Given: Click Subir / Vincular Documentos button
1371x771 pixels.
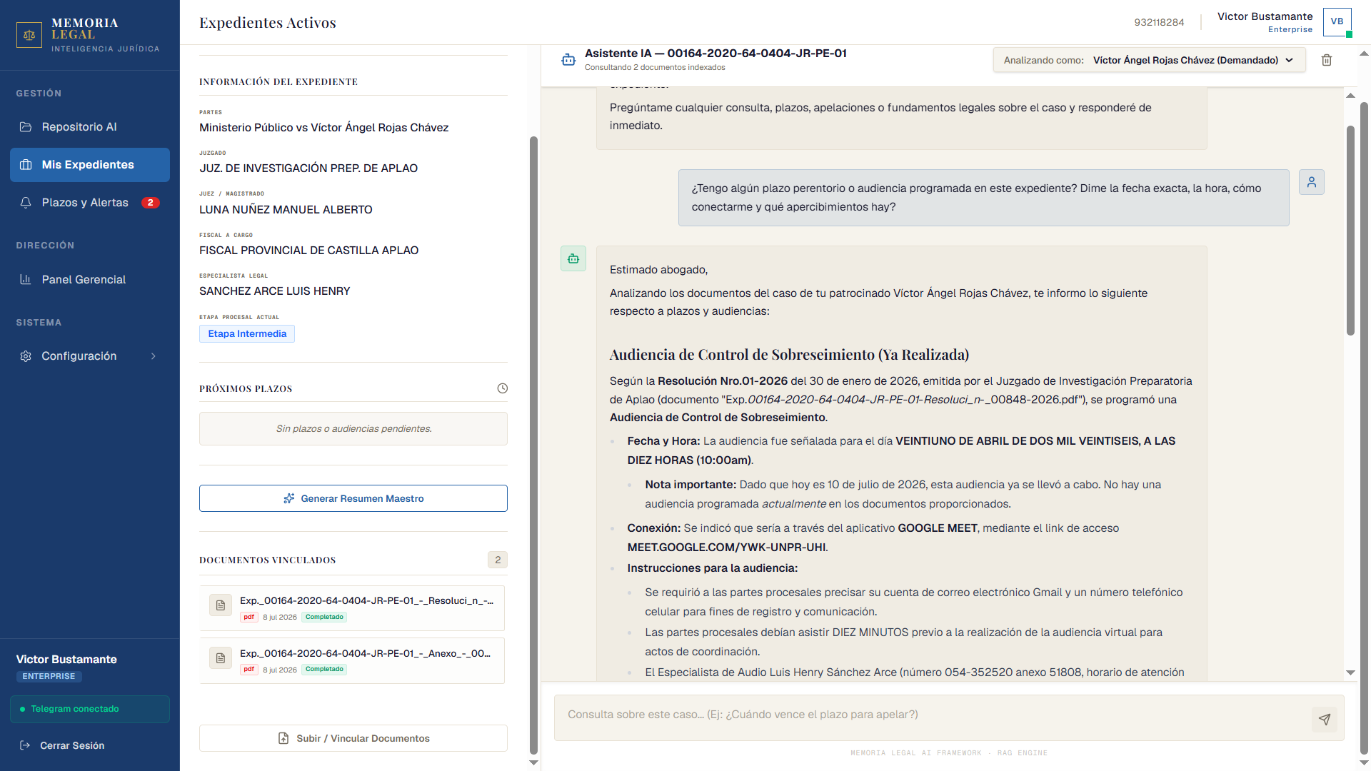Looking at the screenshot, I should coord(353,738).
